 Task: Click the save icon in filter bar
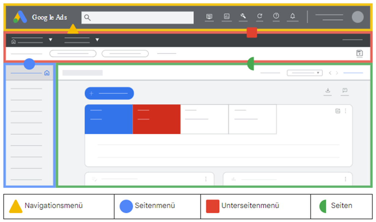pyautogui.click(x=359, y=53)
